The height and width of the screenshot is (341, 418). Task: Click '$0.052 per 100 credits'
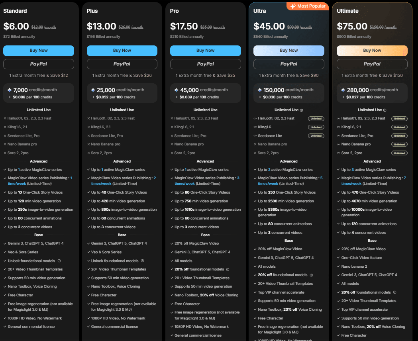(116, 97)
